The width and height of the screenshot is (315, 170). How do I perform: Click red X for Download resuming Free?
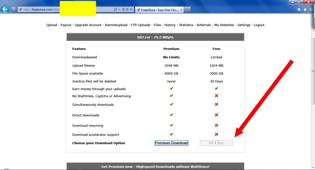pyautogui.click(x=216, y=125)
